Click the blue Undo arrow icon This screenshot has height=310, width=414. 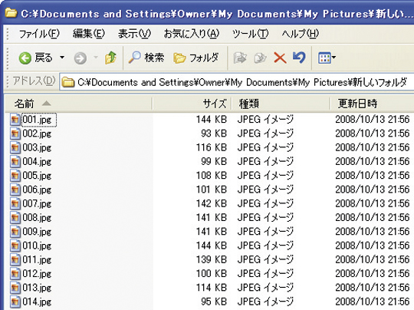click(x=299, y=58)
